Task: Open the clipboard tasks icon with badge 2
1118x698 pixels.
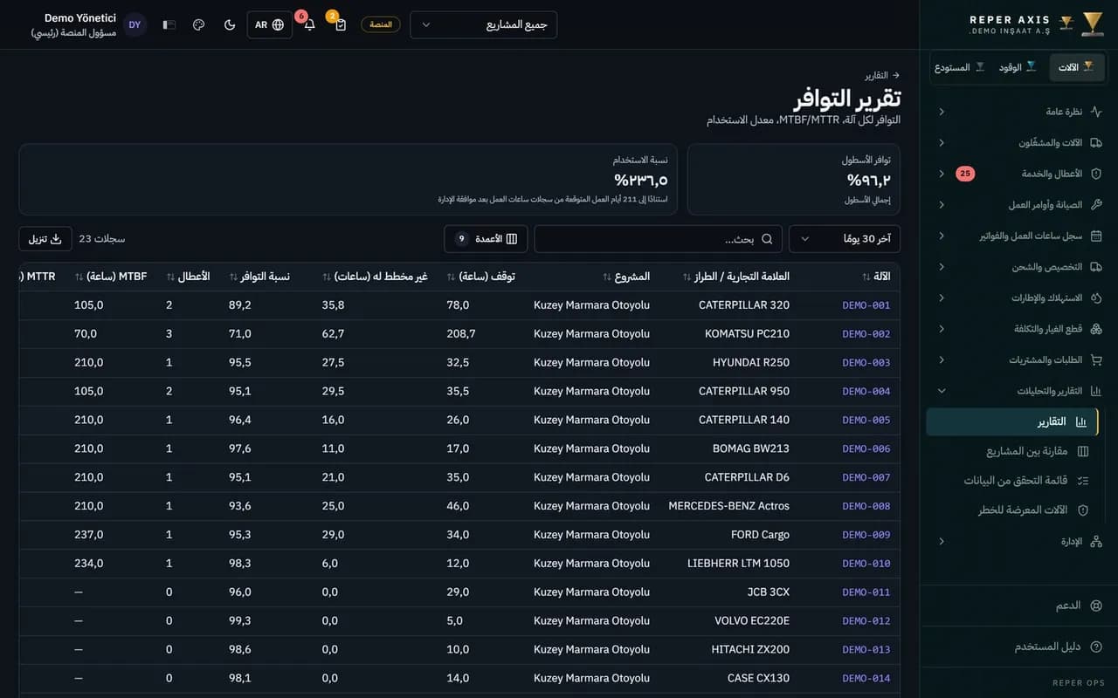Action: tap(341, 24)
